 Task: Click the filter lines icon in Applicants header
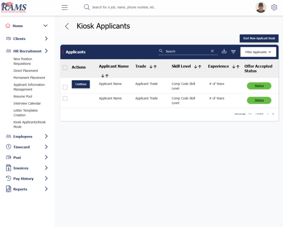[233, 52]
